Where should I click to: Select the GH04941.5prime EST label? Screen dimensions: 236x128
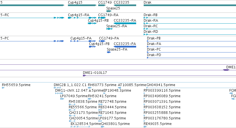coord(161,85)
